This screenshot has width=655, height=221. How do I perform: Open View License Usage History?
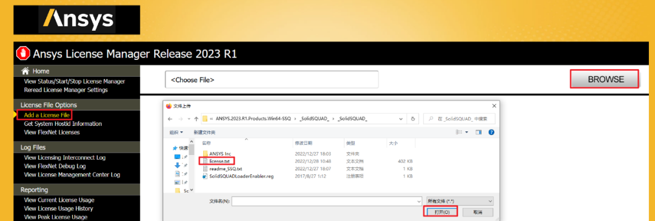(x=58, y=208)
